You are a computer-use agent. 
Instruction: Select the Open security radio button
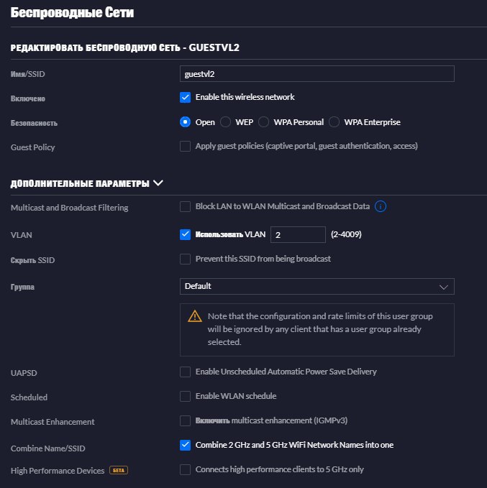point(185,122)
